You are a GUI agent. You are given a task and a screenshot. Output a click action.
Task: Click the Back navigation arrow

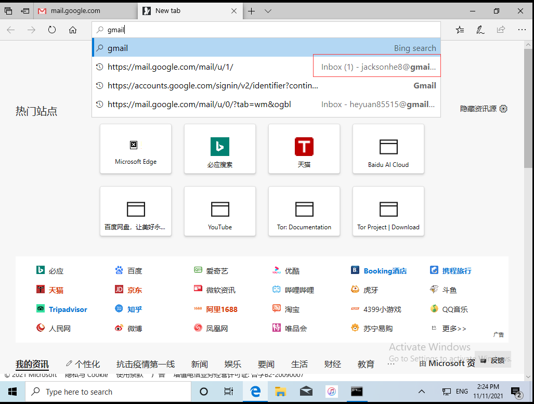[11, 30]
